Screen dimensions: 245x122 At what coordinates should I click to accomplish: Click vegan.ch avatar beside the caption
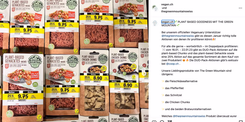[x=155, y=23]
